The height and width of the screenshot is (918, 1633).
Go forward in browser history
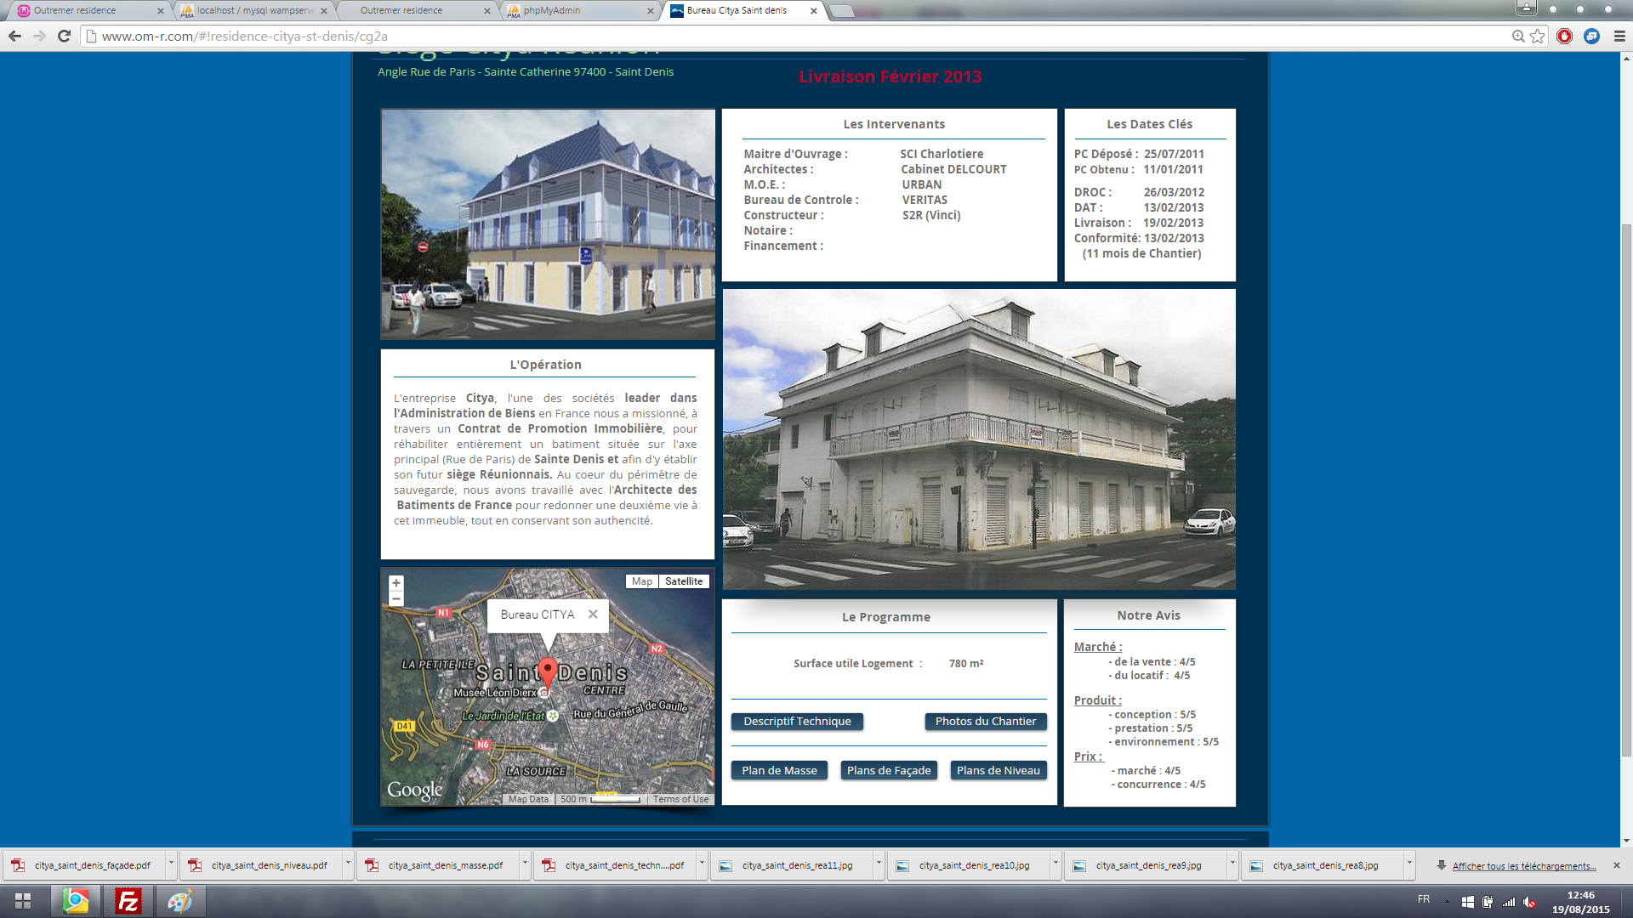coord(39,37)
